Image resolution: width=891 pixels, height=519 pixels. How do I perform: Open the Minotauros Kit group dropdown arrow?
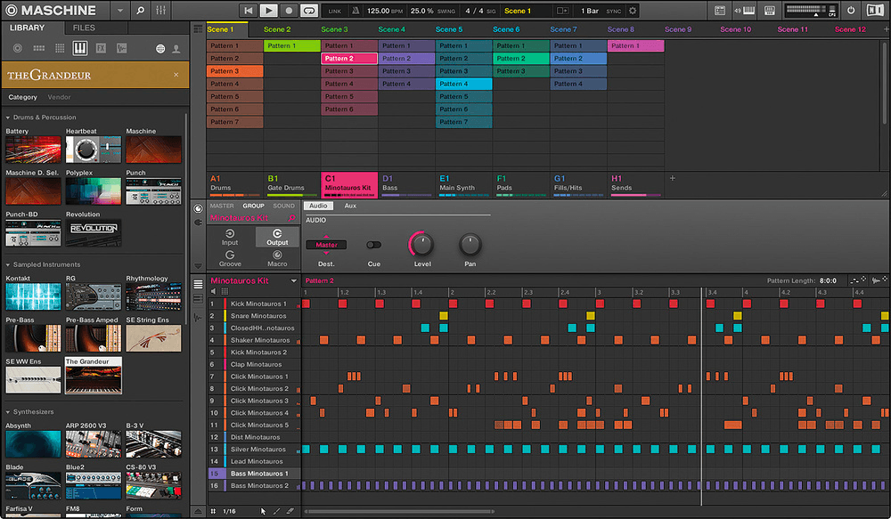[x=294, y=280]
